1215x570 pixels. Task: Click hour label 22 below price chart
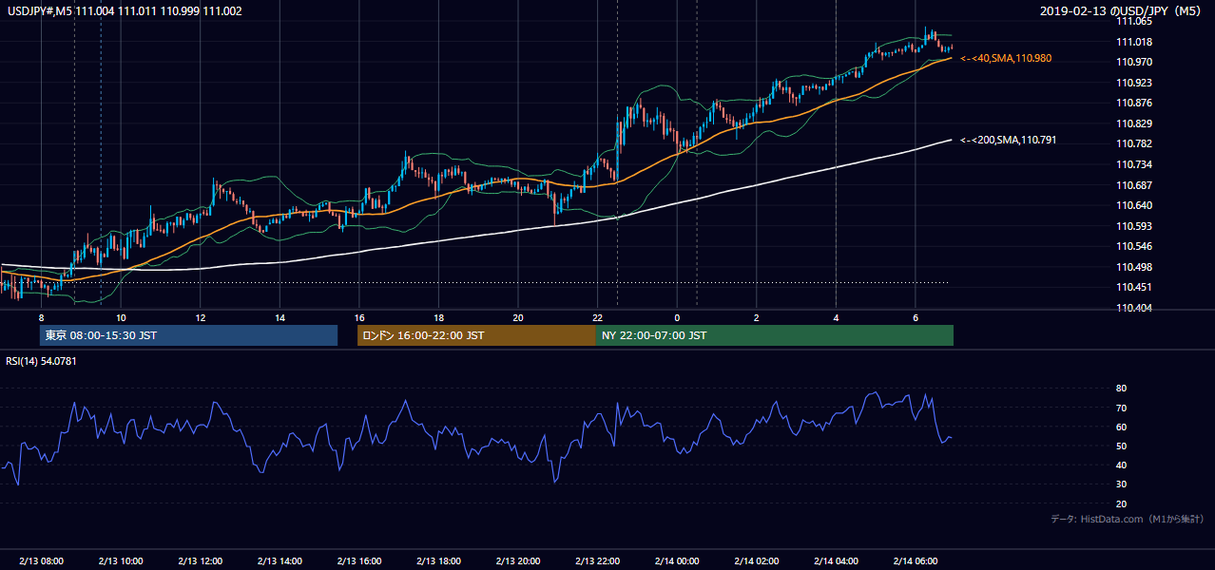(x=597, y=317)
